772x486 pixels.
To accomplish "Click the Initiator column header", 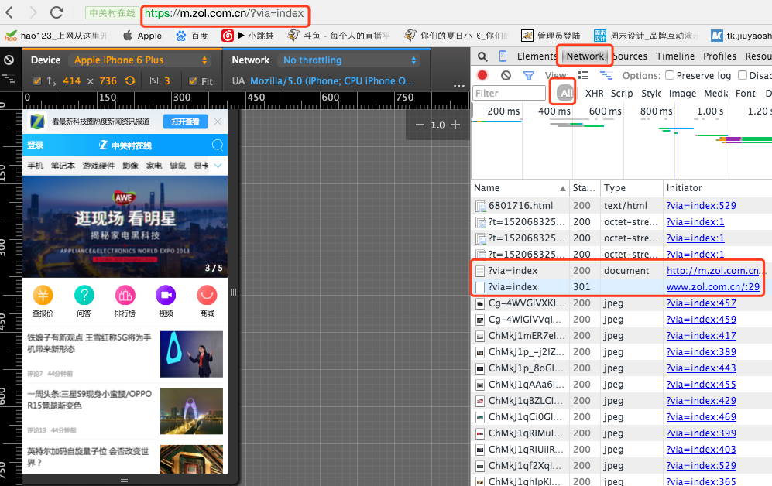I will click(x=717, y=188).
